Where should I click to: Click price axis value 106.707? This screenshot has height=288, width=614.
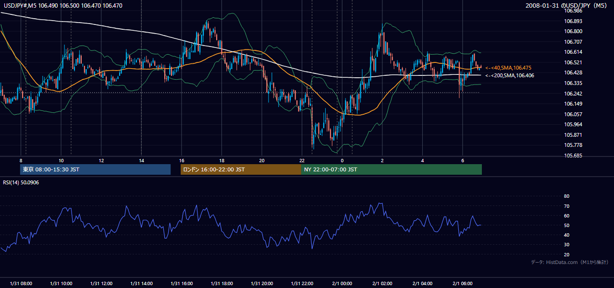click(x=573, y=42)
